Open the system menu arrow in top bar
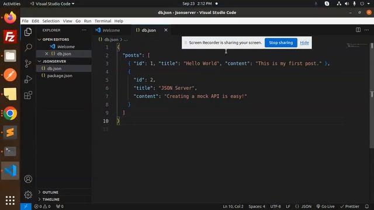This screenshot has width=374, height=210. (368, 3)
